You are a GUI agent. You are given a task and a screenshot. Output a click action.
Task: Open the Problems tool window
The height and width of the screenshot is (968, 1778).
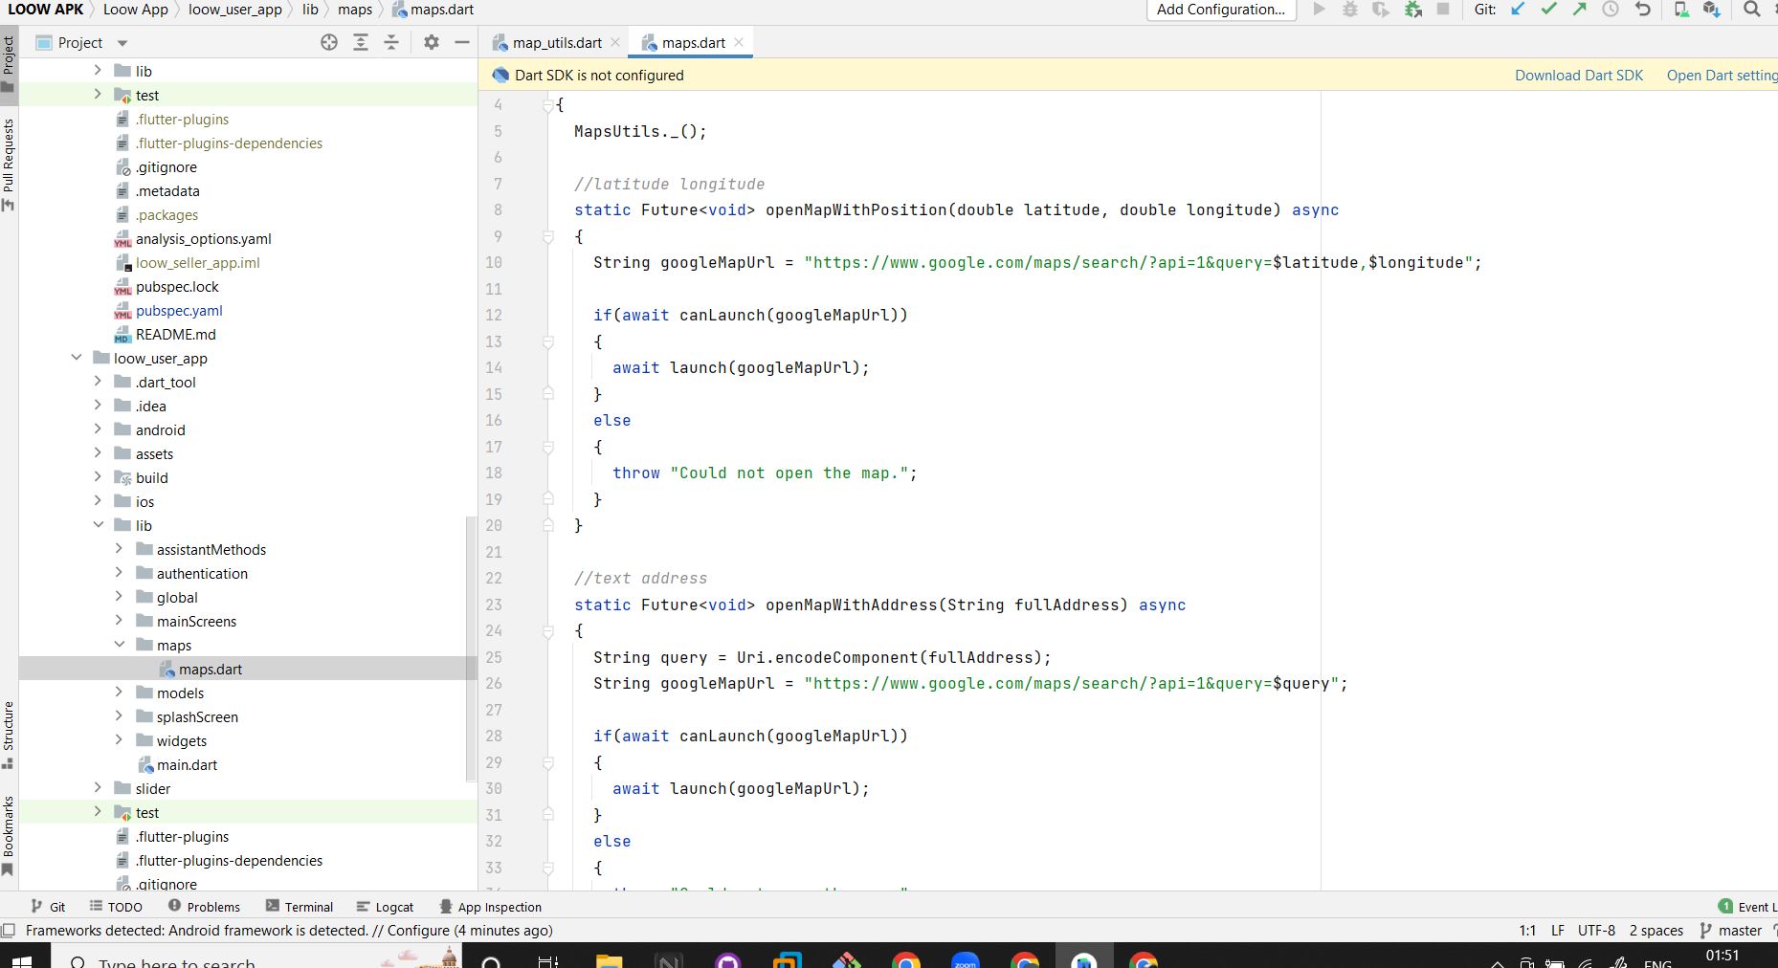[x=204, y=907]
